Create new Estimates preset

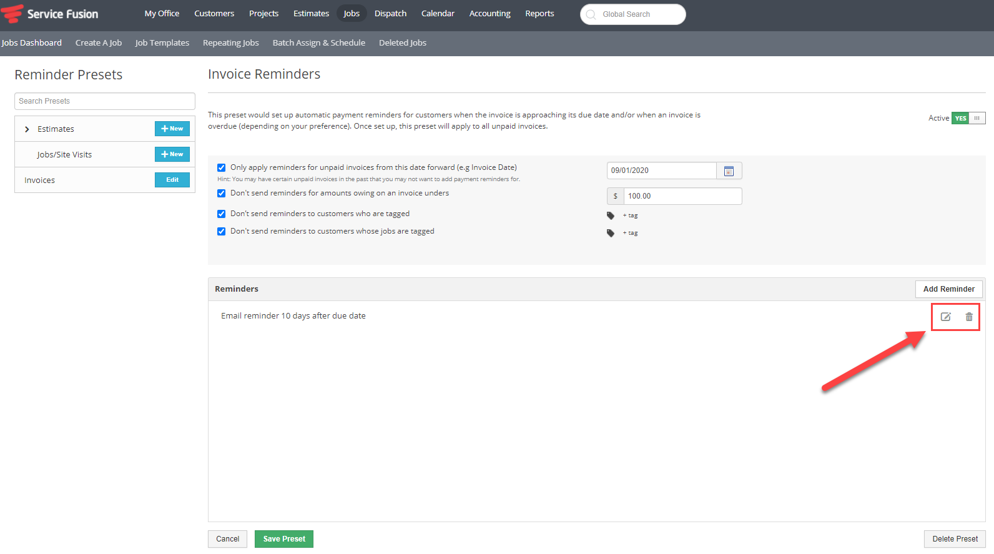point(172,129)
